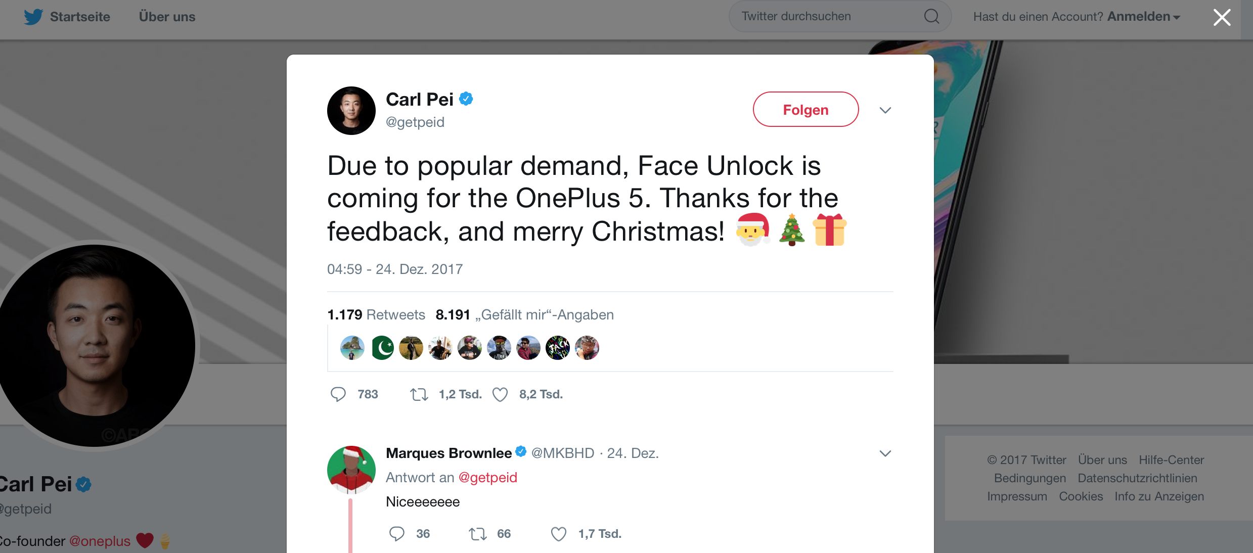Image resolution: width=1253 pixels, height=553 pixels.
Task: Reply to Carl Pei's tweet
Action: [338, 394]
